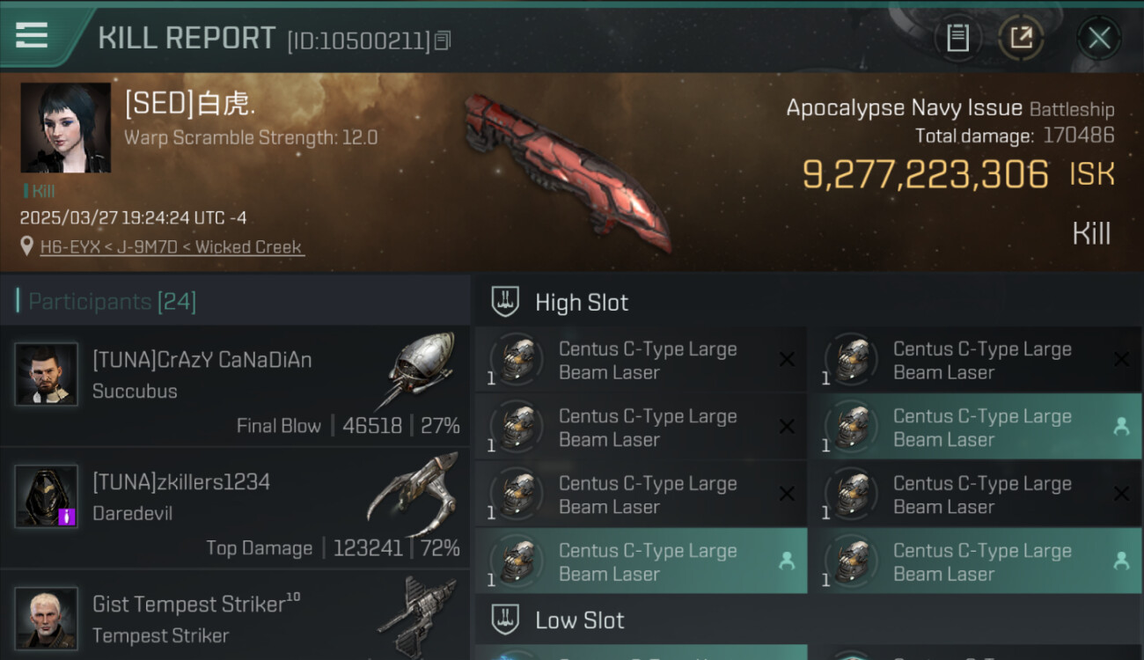Open the clipboard notes icon
This screenshot has width=1144, height=660.
click(957, 38)
